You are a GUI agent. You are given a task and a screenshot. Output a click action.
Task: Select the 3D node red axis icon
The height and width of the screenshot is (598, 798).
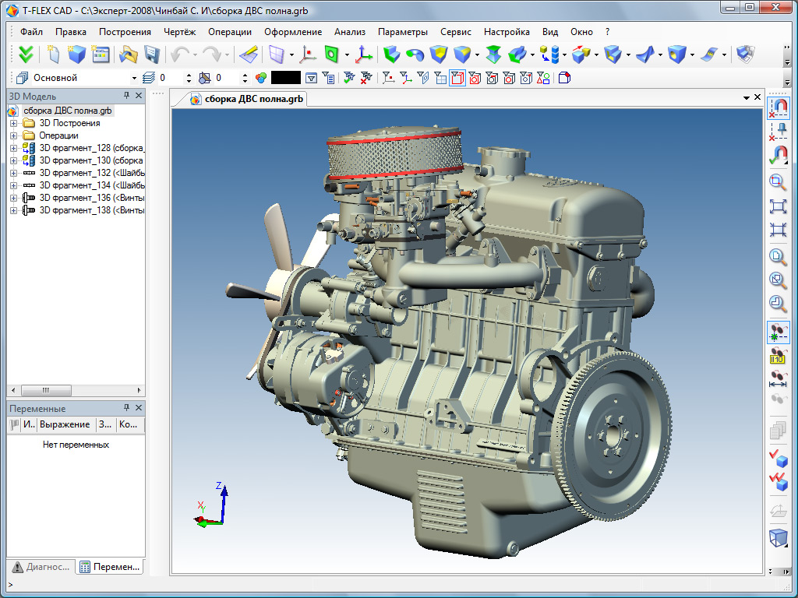click(308, 54)
